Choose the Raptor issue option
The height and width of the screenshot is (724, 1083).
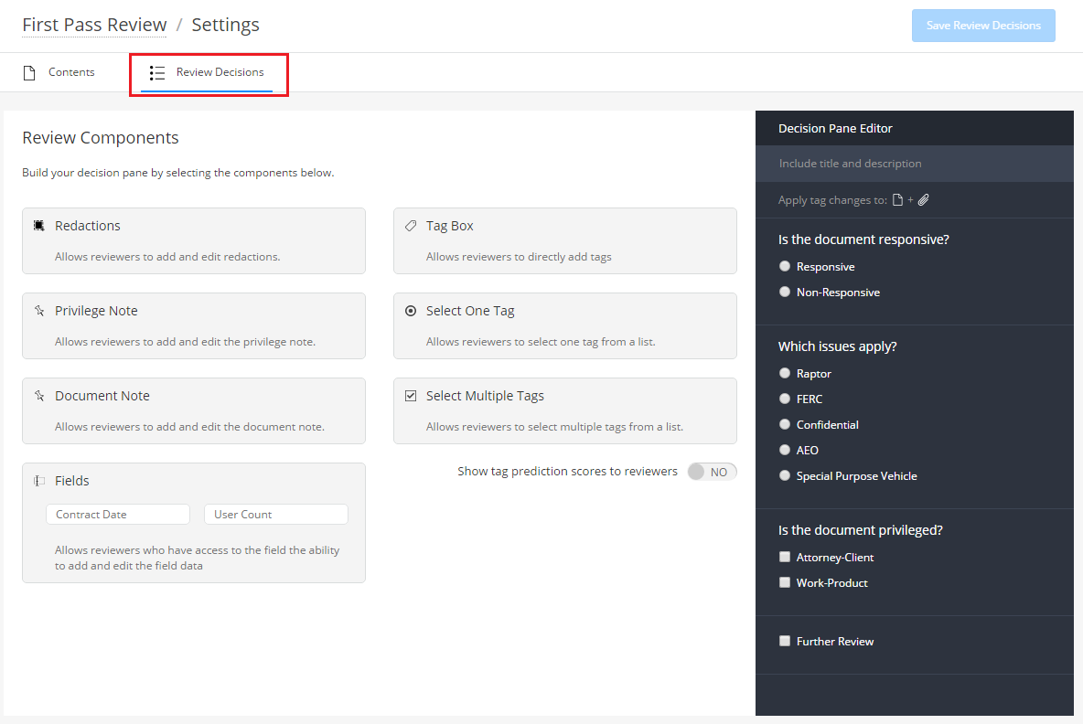coord(785,373)
